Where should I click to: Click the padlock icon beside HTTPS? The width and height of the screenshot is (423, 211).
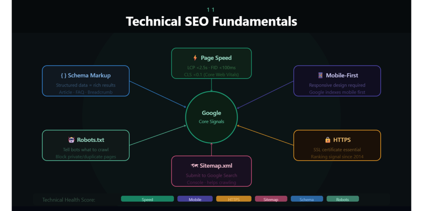(328, 140)
